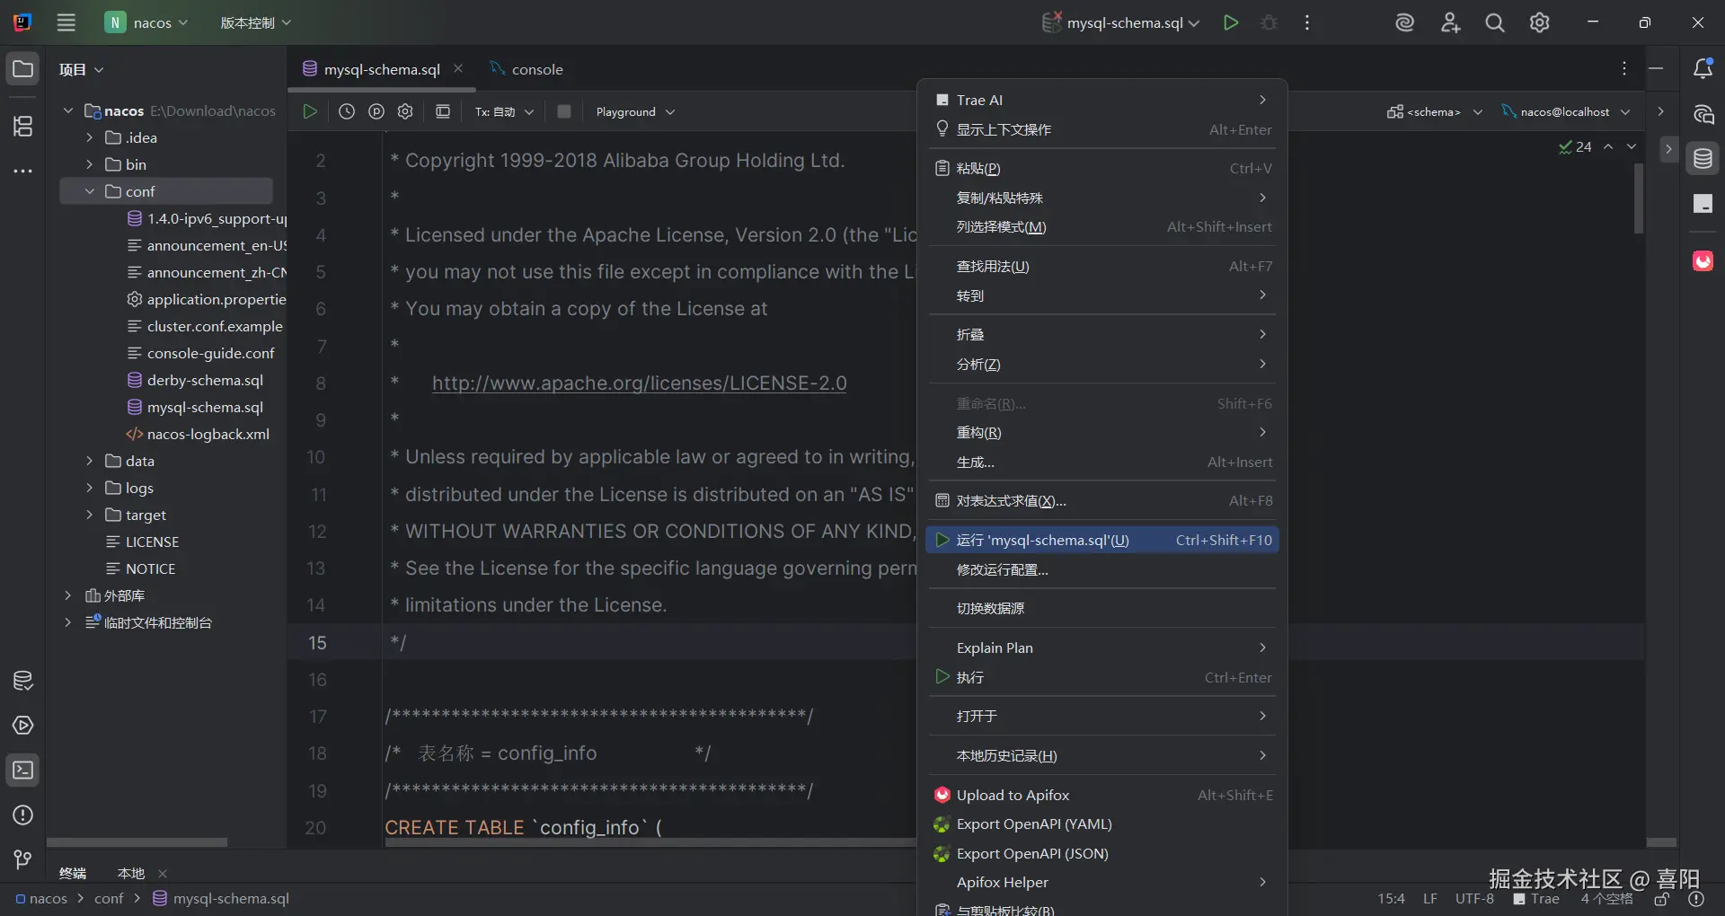Open the 项目 view selector dropdown

click(82, 69)
